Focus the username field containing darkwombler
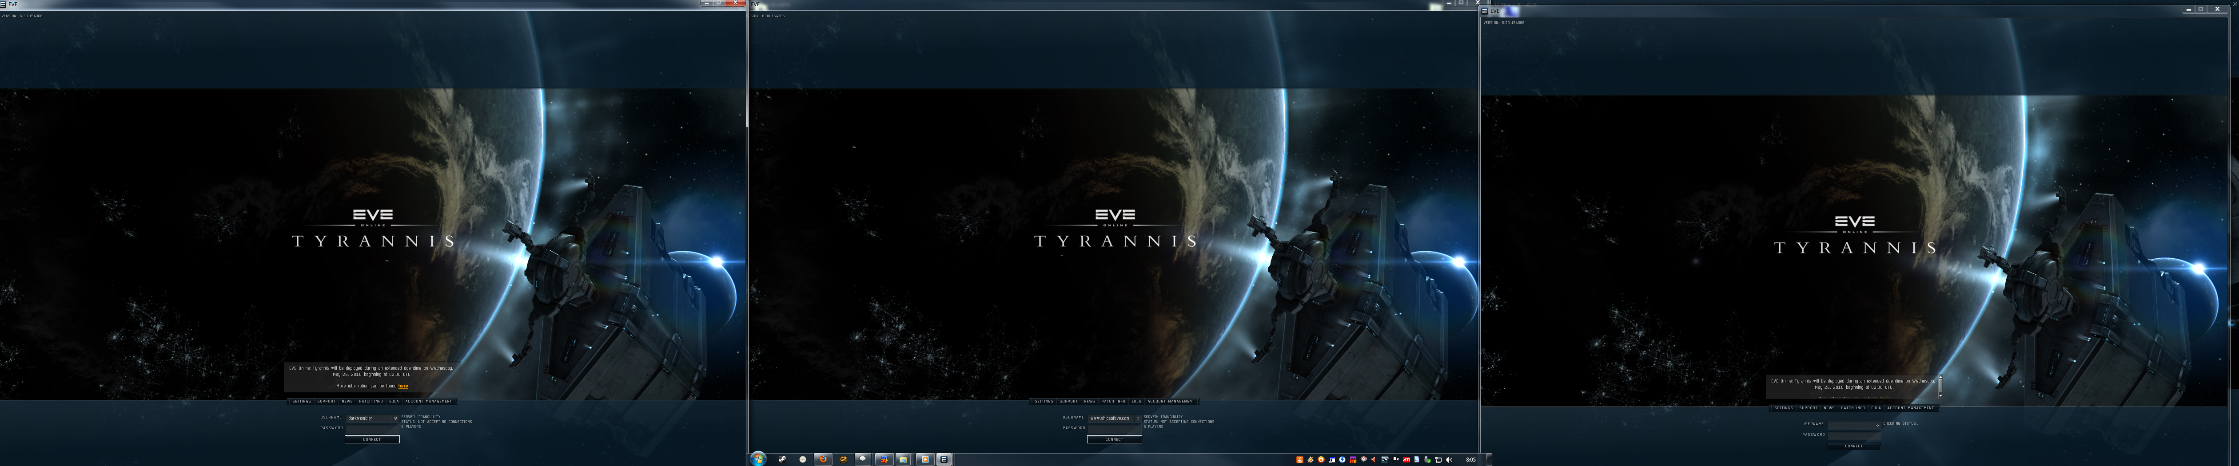This screenshot has height=466, width=2239. point(370,418)
